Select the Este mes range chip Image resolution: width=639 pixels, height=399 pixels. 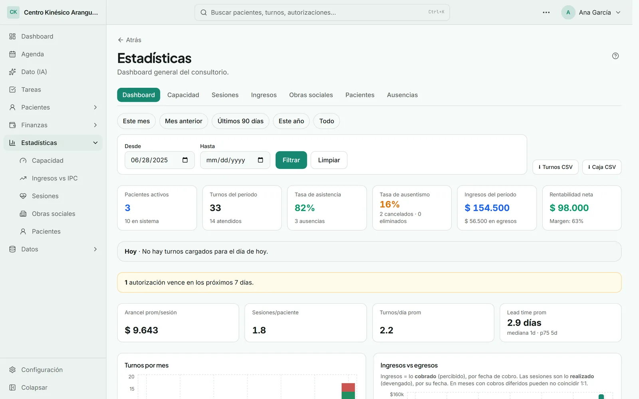point(136,121)
